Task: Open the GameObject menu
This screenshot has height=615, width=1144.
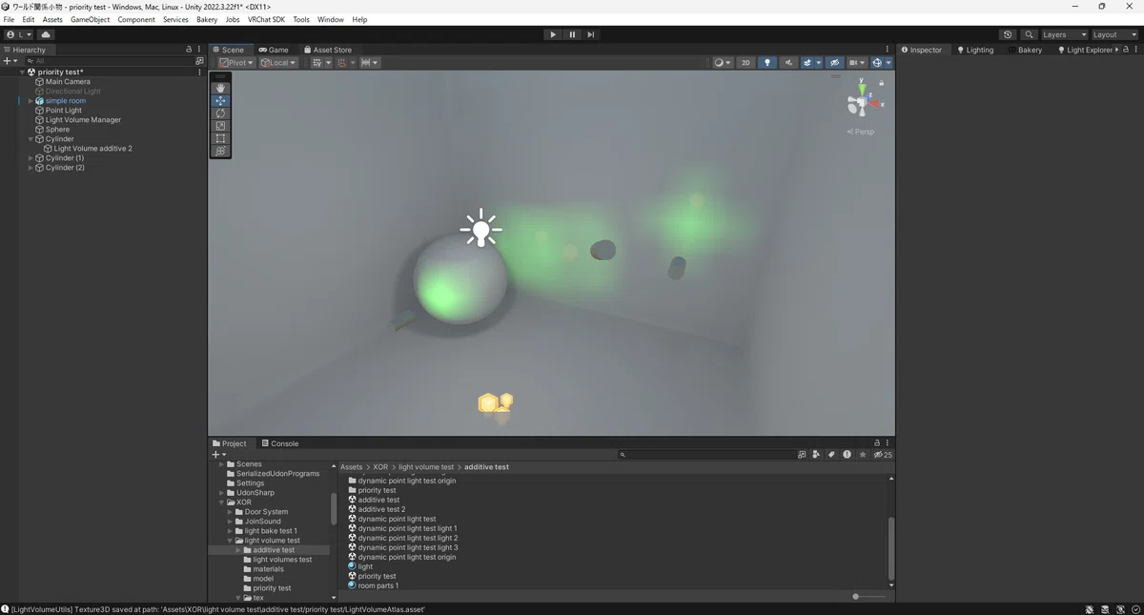Action: click(x=90, y=19)
